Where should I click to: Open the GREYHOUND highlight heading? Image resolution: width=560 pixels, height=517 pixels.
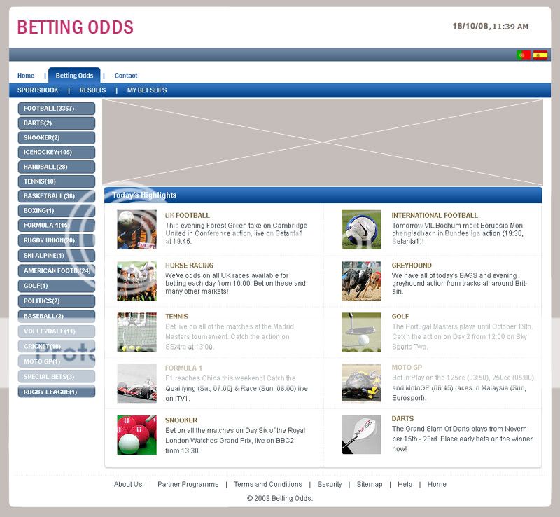click(412, 266)
